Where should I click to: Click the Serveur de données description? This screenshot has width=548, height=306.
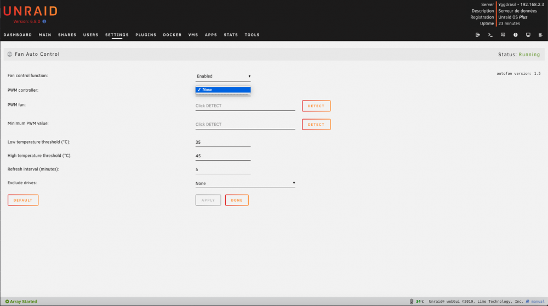pyautogui.click(x=518, y=11)
